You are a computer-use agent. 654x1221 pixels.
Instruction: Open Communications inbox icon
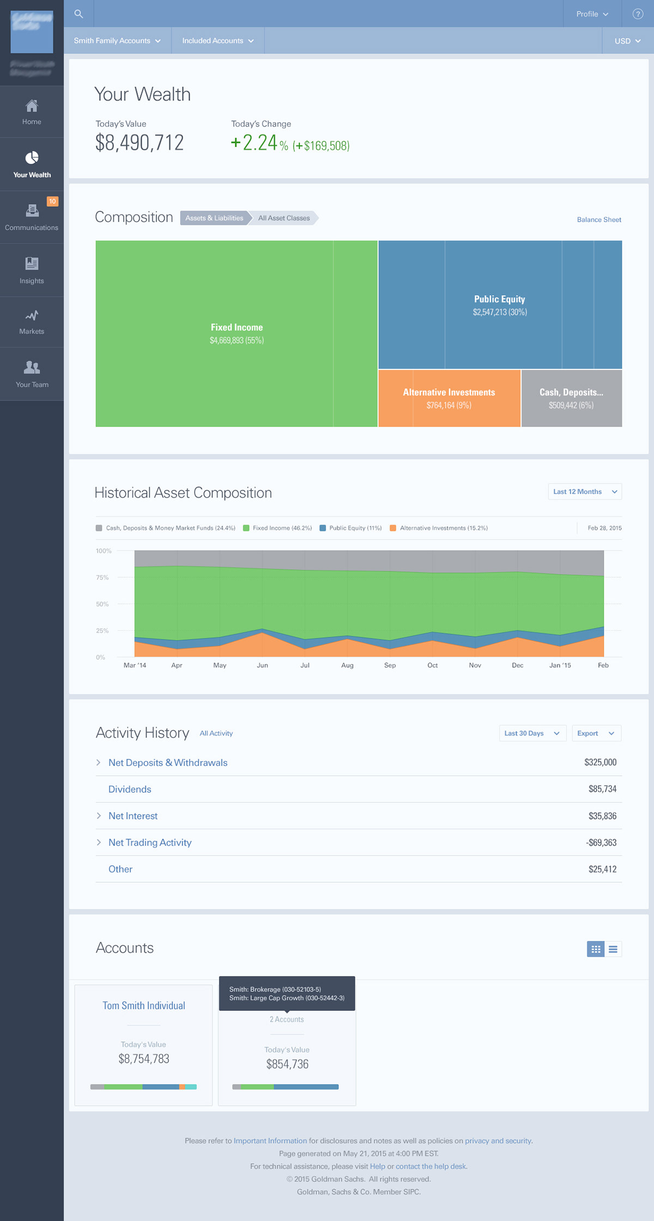coord(32,211)
